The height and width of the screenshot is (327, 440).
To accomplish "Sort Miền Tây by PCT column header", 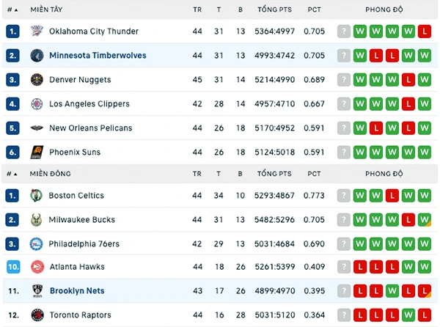I will click(314, 10).
